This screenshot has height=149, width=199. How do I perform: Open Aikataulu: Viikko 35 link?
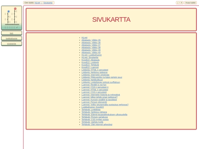tap(91, 40)
